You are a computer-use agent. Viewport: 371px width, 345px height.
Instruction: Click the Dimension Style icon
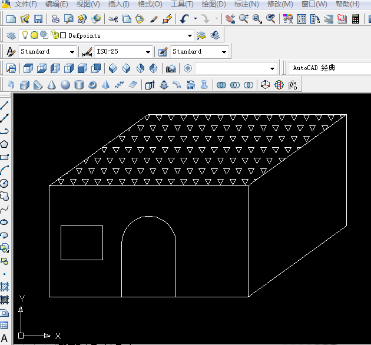click(x=87, y=52)
